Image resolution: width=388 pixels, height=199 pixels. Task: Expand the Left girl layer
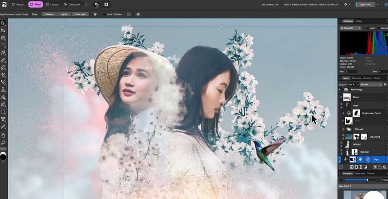tap(342, 146)
